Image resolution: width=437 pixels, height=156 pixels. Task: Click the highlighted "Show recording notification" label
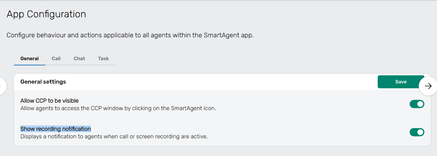tap(56, 129)
